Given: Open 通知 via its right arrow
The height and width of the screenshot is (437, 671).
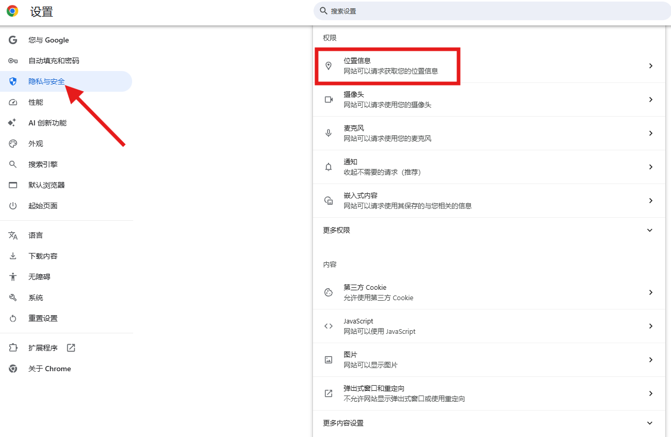Looking at the screenshot, I should (x=651, y=167).
